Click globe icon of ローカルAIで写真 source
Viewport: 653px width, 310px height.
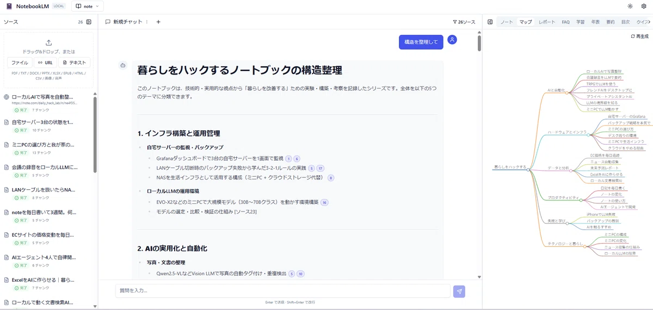(7, 97)
